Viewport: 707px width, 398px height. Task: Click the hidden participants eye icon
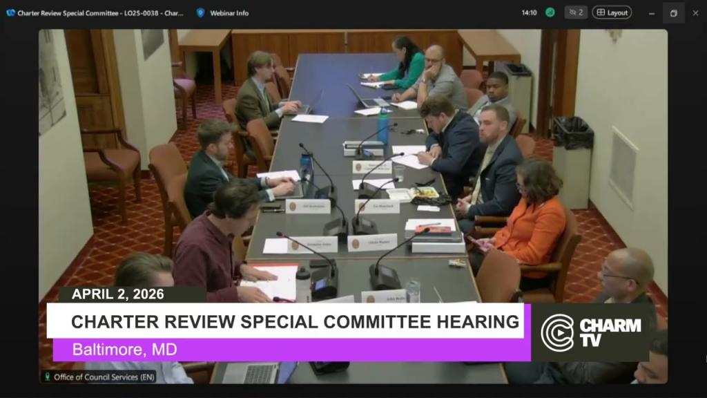pyautogui.click(x=572, y=12)
